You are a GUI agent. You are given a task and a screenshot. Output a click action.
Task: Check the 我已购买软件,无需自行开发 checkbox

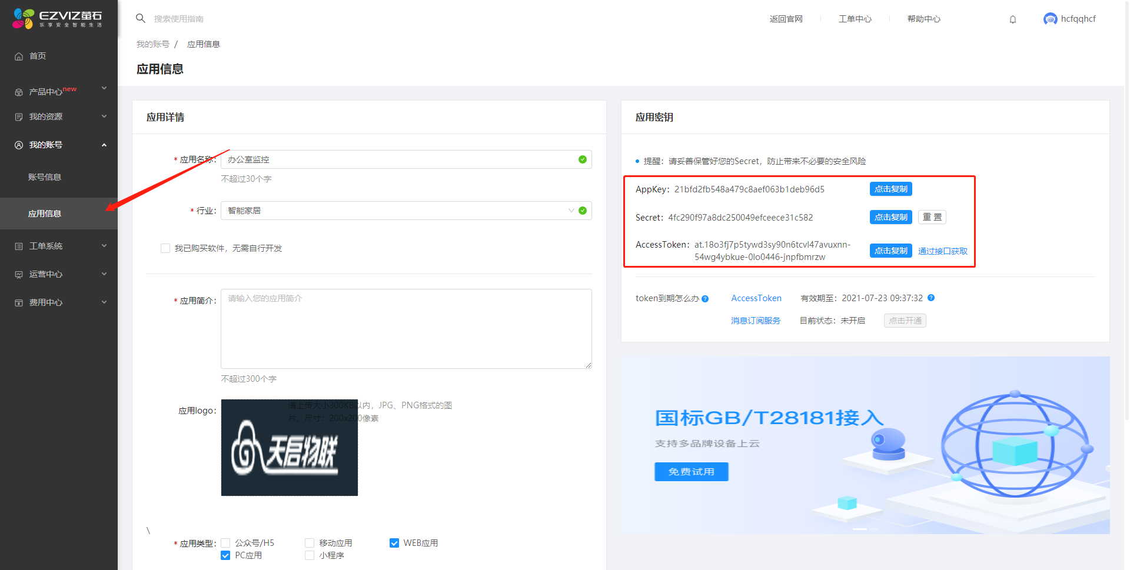(x=165, y=248)
